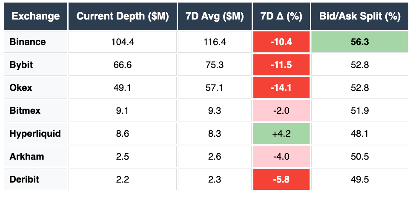
Task: Select the Bybit exchange name
Action: point(21,65)
